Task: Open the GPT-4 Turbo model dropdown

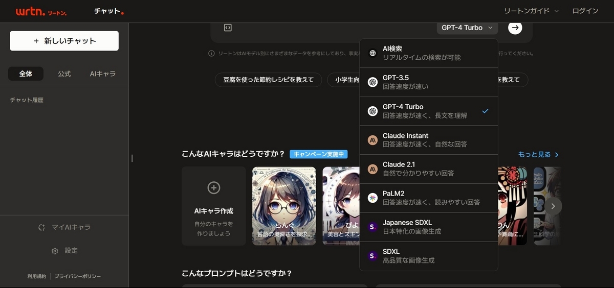Action: pos(468,28)
